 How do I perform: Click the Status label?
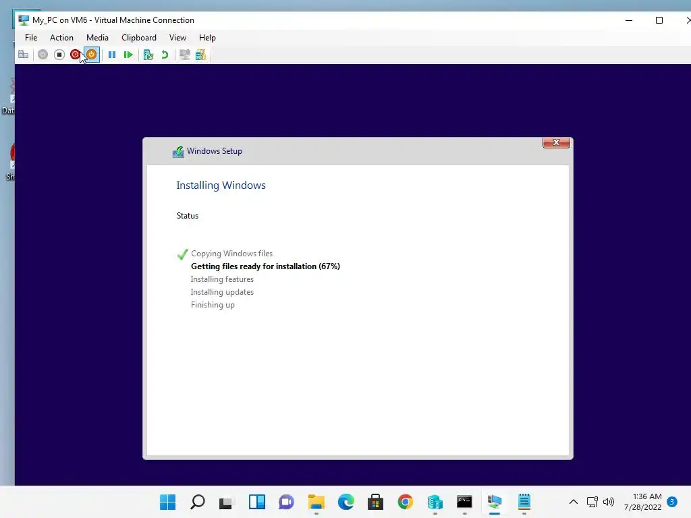(x=188, y=216)
